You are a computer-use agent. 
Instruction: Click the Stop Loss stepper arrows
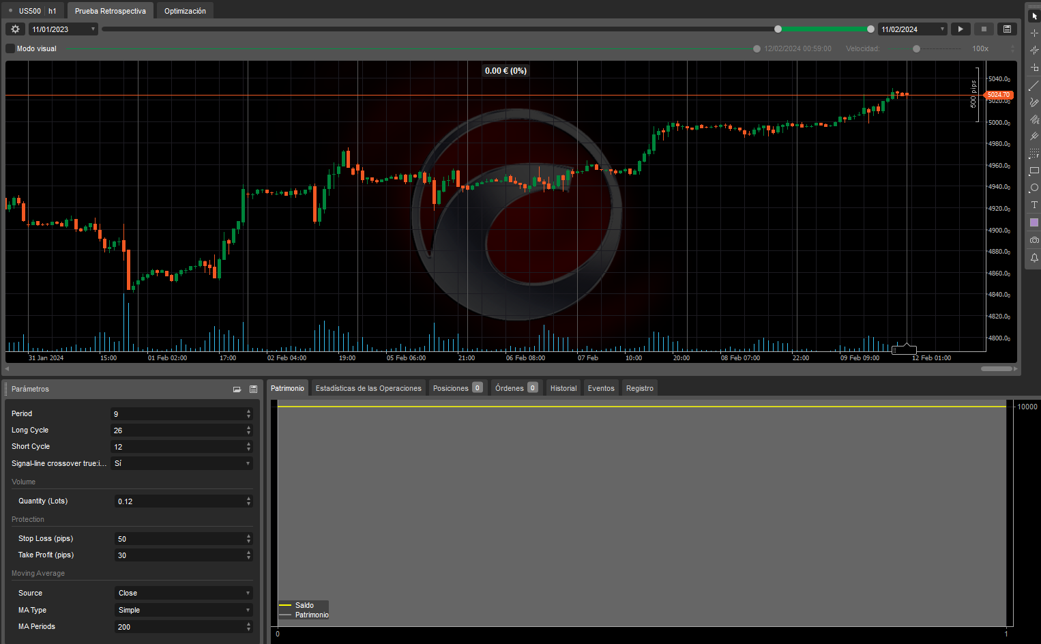248,539
